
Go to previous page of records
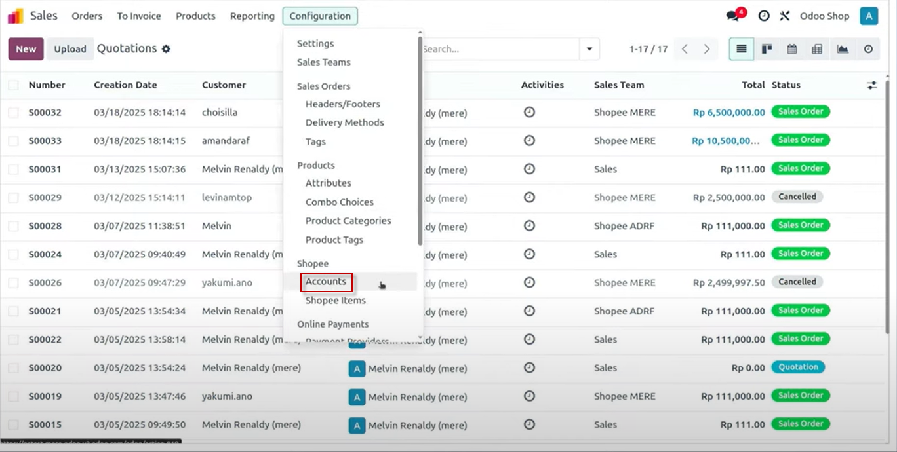pos(685,49)
